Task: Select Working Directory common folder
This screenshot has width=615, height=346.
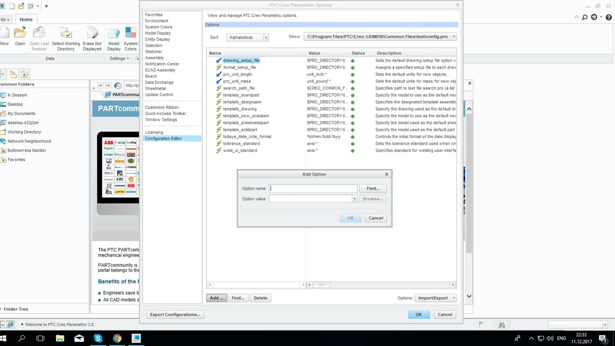Action: click(x=24, y=132)
